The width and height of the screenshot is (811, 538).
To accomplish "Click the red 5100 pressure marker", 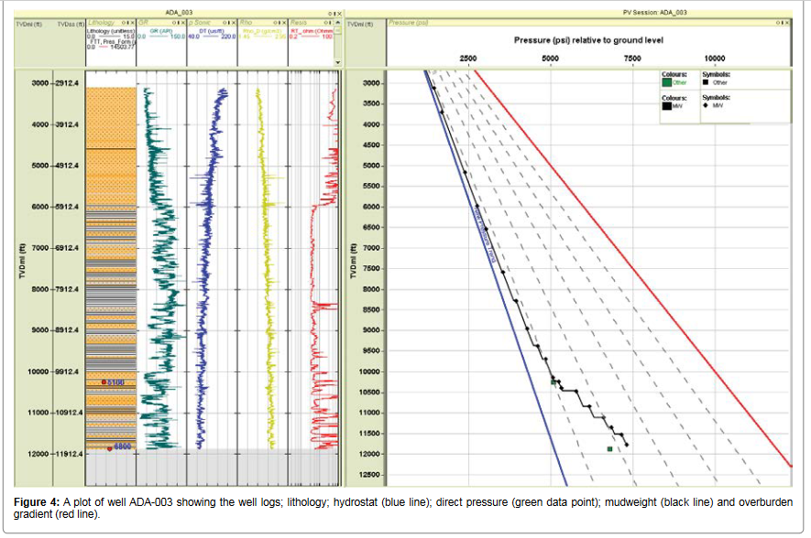I will (x=104, y=382).
